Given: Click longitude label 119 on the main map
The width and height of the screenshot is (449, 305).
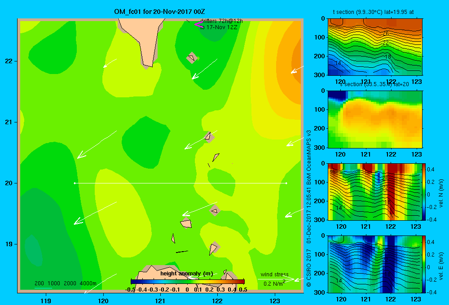Looking at the screenshot, I should (46, 301).
